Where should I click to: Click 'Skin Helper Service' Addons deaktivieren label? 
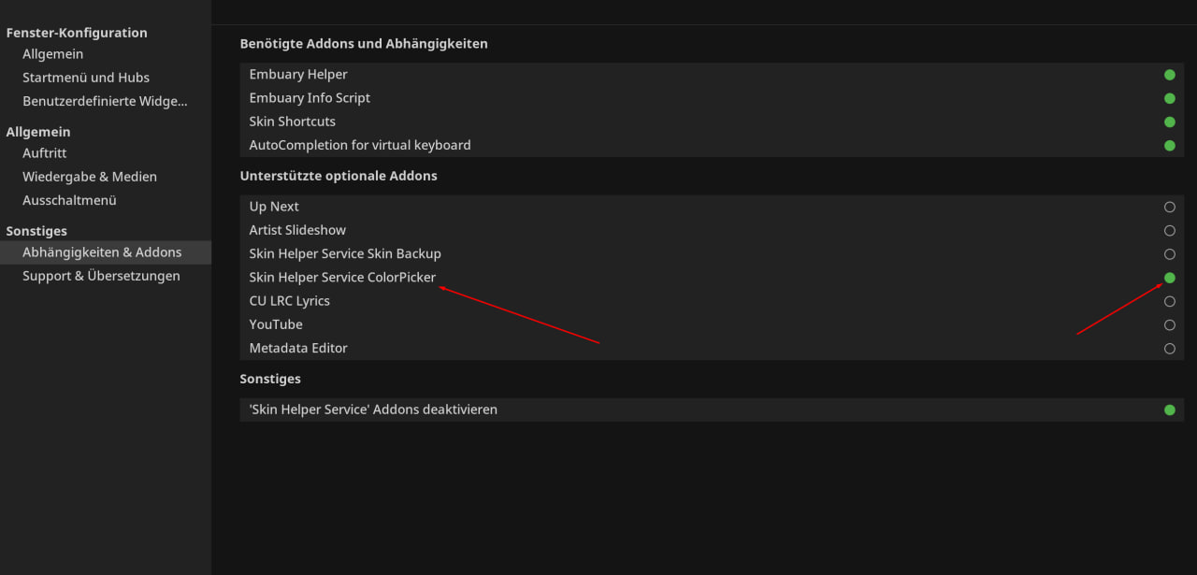click(373, 410)
